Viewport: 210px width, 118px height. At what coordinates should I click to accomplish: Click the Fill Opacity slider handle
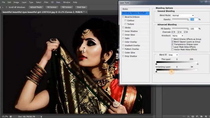pos(188,29)
